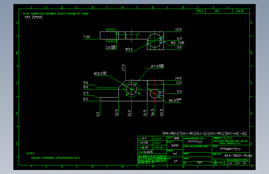269x174 pixels.
Task: Select the surface finish symbols under the ACAD note
Action: [x=34, y=17]
